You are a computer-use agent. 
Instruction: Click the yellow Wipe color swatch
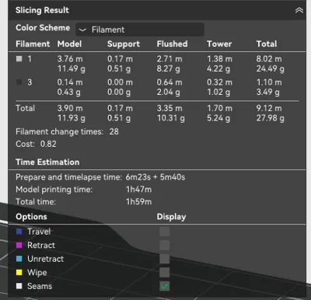tap(19, 272)
